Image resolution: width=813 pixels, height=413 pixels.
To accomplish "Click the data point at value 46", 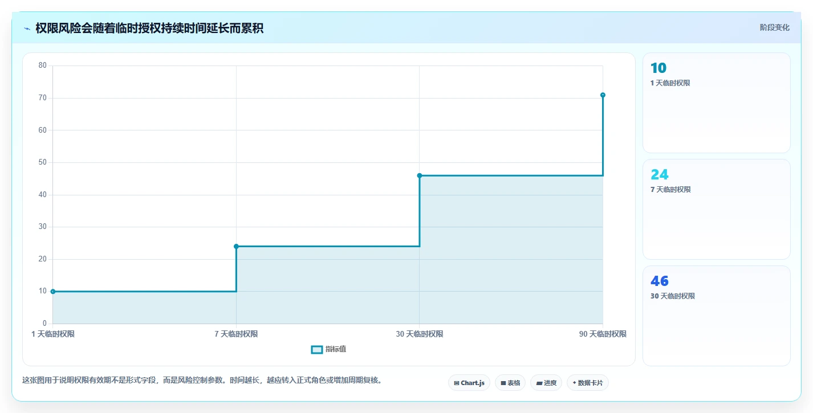I will pyautogui.click(x=420, y=175).
